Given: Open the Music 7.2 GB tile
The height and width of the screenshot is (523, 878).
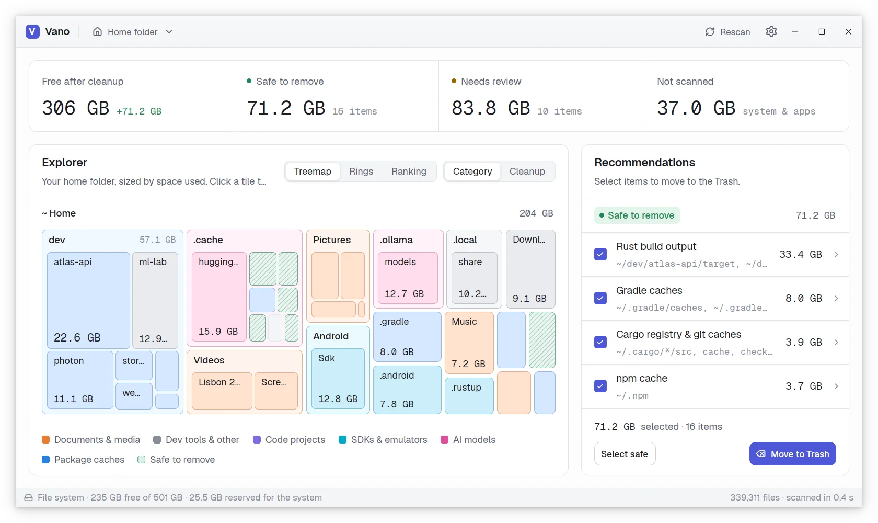Looking at the screenshot, I should (x=469, y=343).
